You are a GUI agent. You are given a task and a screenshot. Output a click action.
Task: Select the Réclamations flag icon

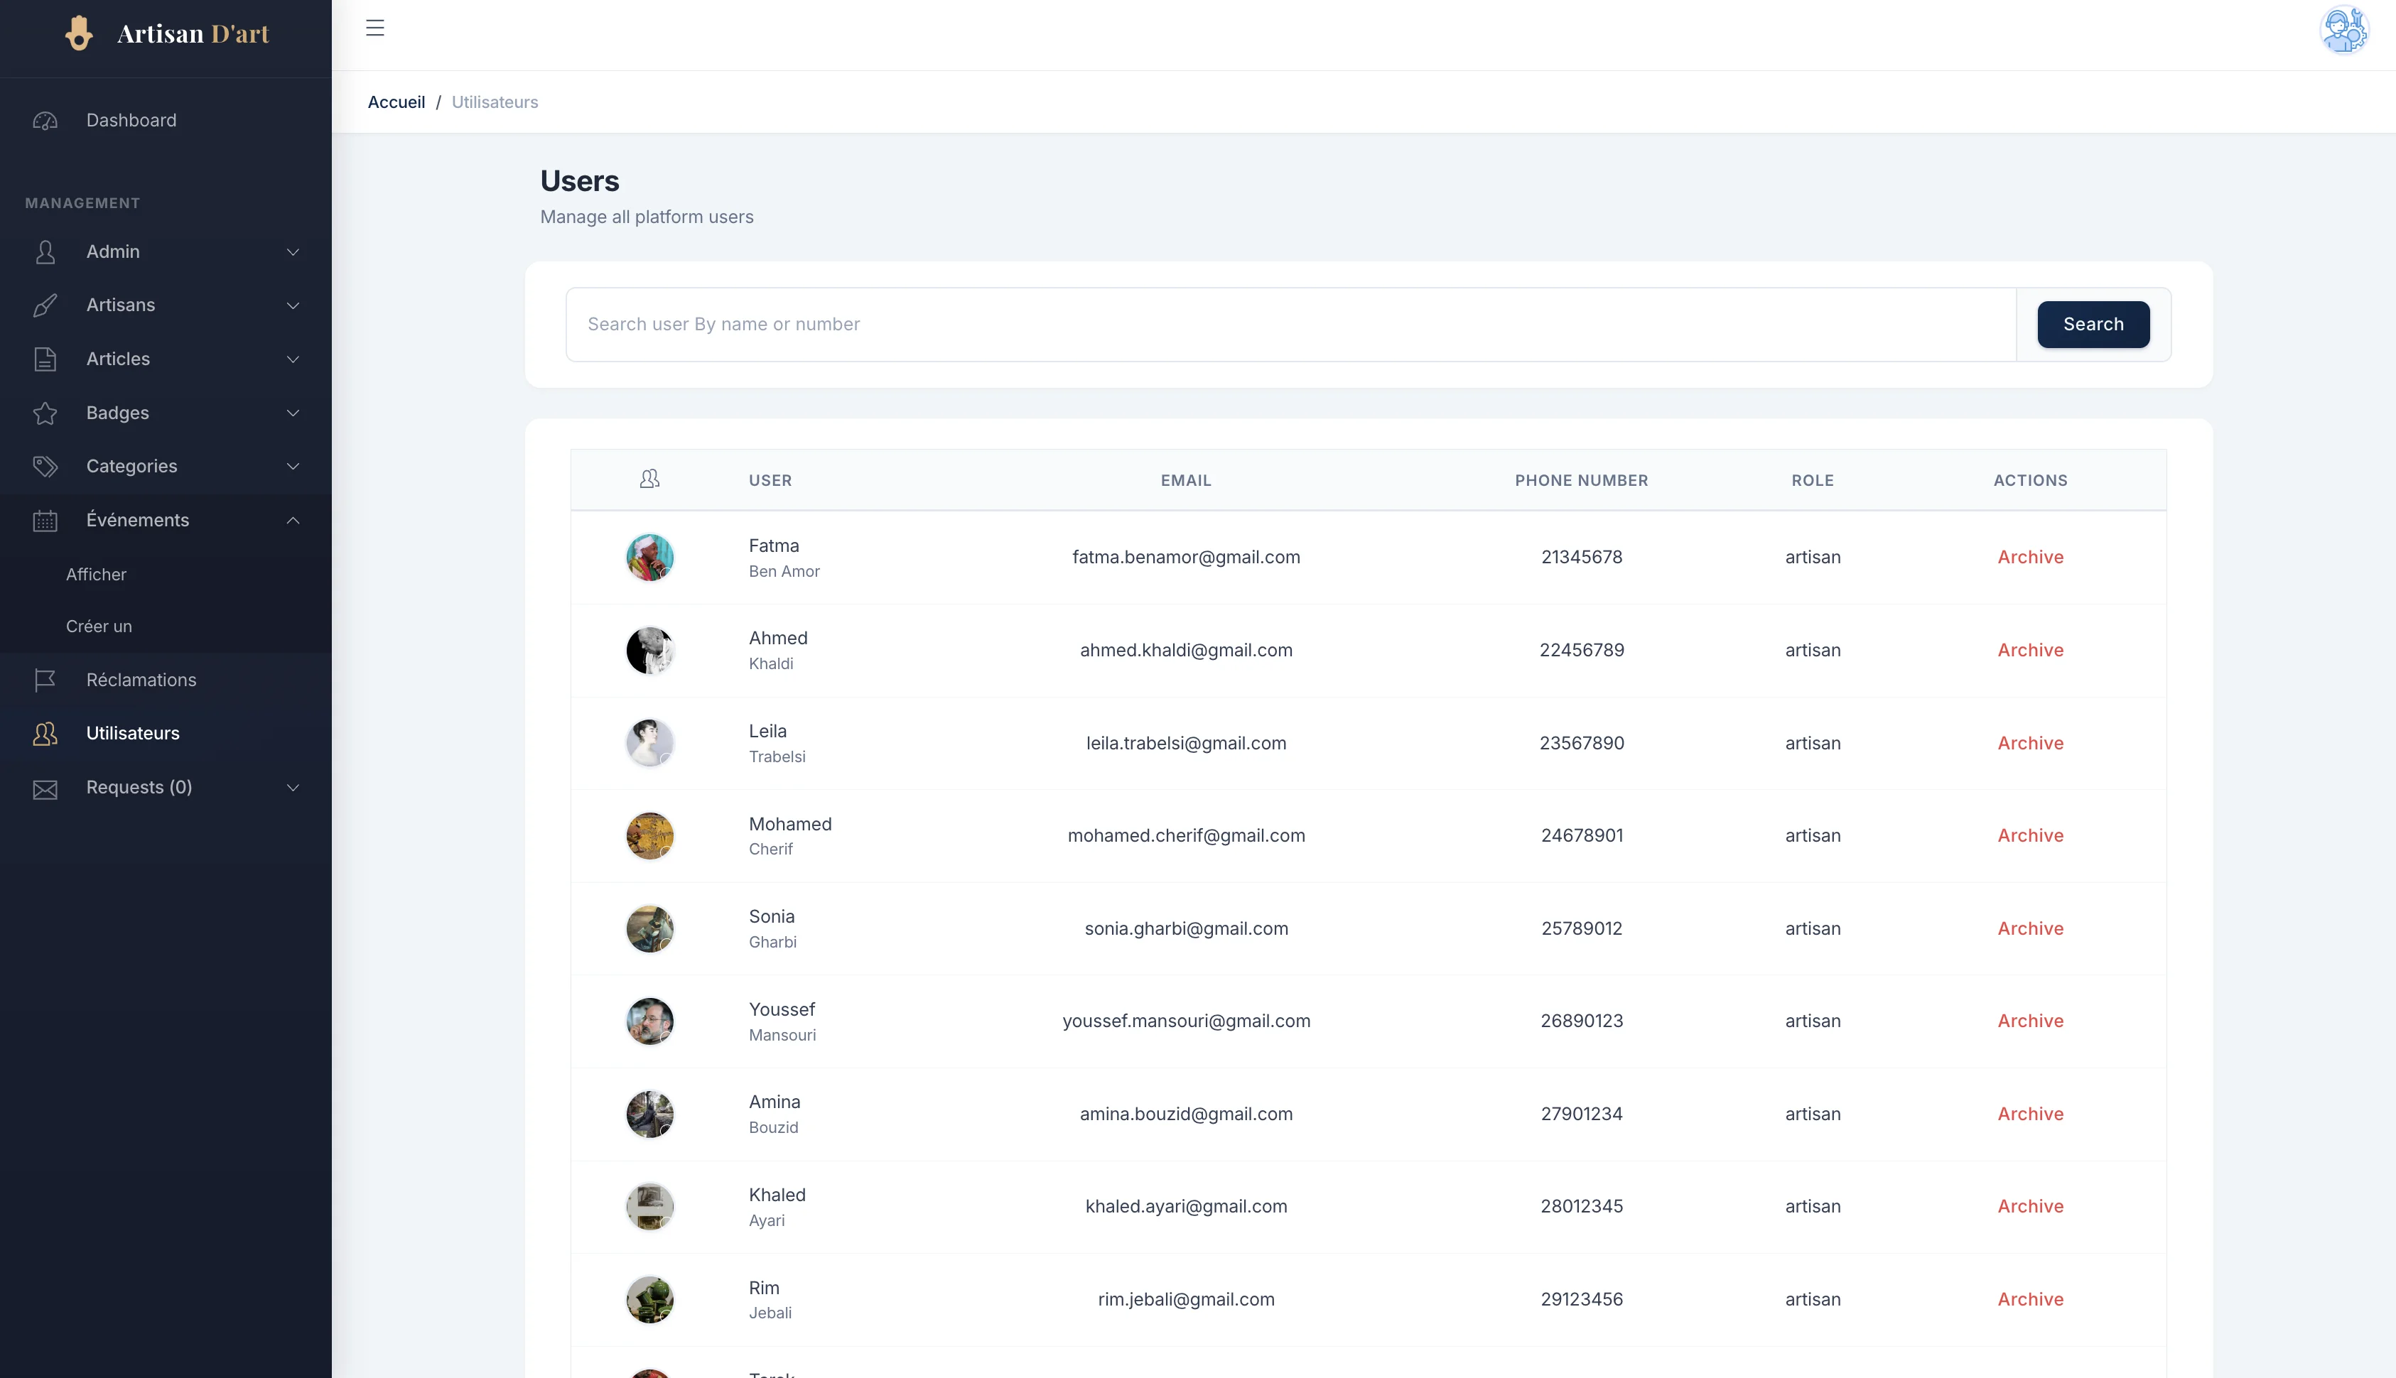[45, 680]
